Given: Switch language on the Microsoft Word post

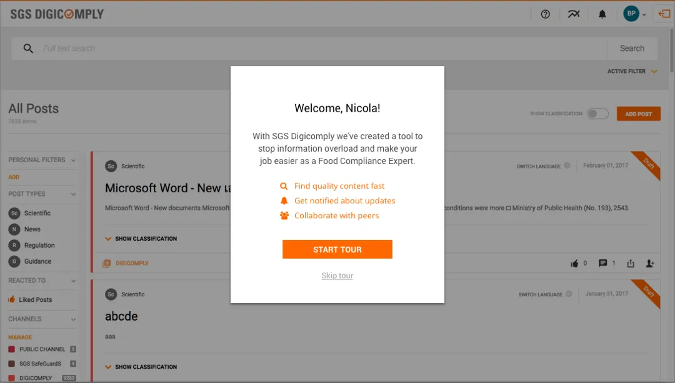Looking at the screenshot, I should 543,166.
